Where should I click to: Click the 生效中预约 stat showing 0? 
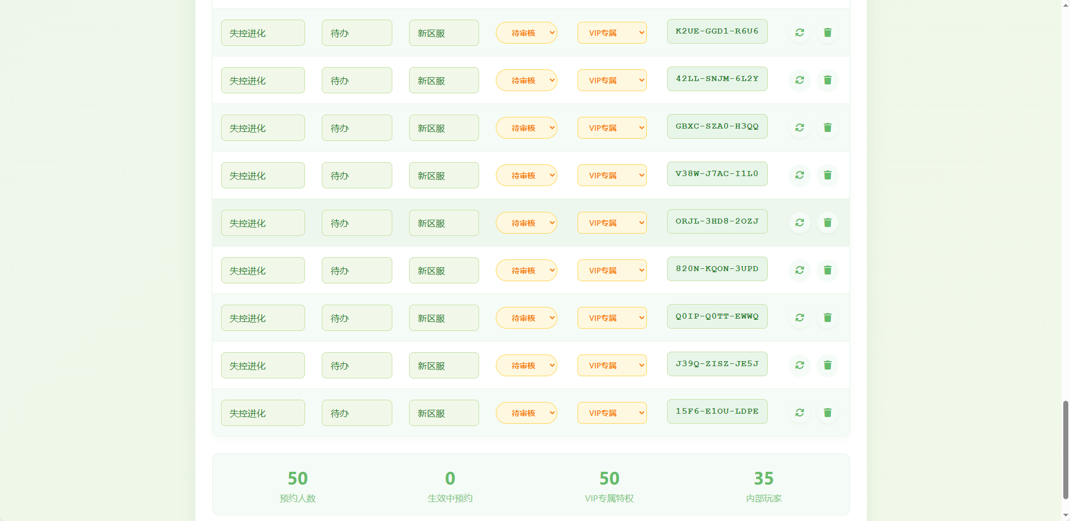pos(450,486)
